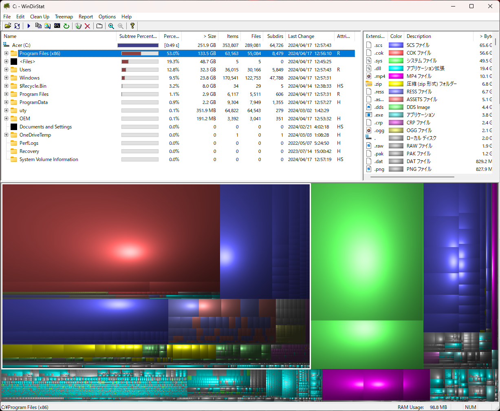
Task: Expand the Users folder tree node
Action: (x=6, y=70)
